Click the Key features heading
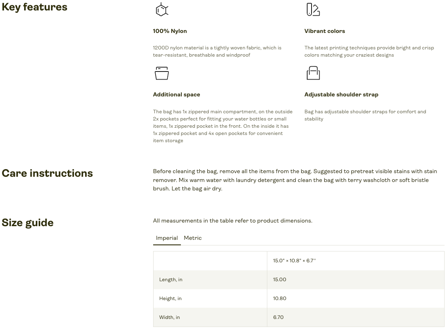This screenshot has width=447, height=329. [x=35, y=7]
